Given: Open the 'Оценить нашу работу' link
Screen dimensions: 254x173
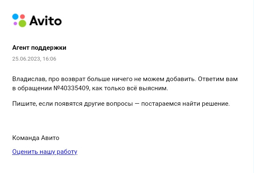Looking at the screenshot, I should point(45,152).
